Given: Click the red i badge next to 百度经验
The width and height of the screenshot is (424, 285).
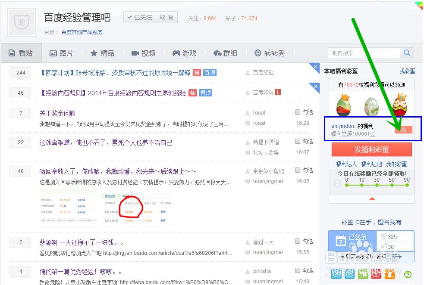Looking at the screenshot, I should tap(278, 92).
